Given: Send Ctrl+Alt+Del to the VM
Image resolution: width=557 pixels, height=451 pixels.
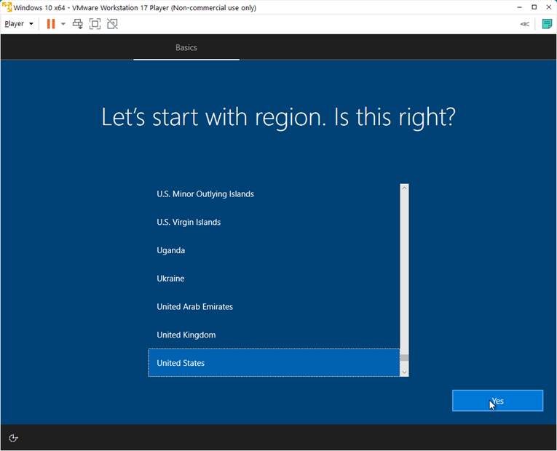Looking at the screenshot, I should pyautogui.click(x=78, y=24).
